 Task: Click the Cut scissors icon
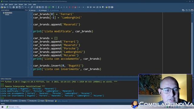(17, 7)
